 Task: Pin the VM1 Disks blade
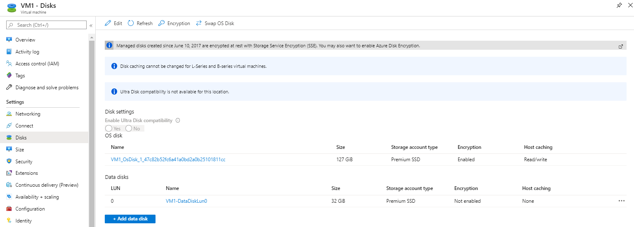619,5
